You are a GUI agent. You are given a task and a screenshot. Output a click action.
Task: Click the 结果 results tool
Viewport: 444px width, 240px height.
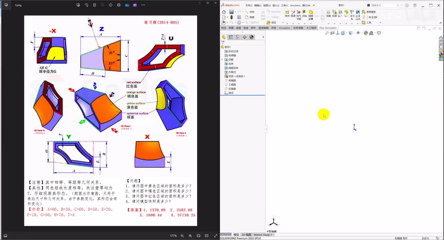coord(334,14)
